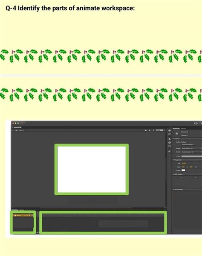The image size is (202, 256).
Task: Click the Log button under SWF History
Action: (180, 177)
